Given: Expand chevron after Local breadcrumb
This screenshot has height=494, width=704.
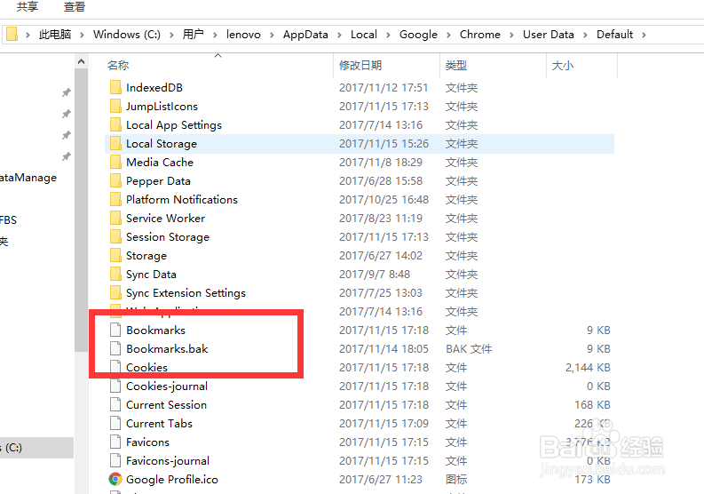Looking at the screenshot, I should pos(388,35).
